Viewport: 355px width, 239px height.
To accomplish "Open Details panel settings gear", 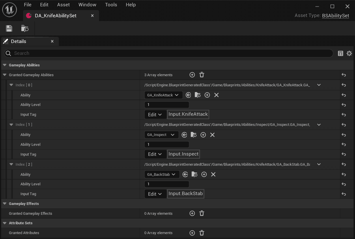I will click(349, 53).
